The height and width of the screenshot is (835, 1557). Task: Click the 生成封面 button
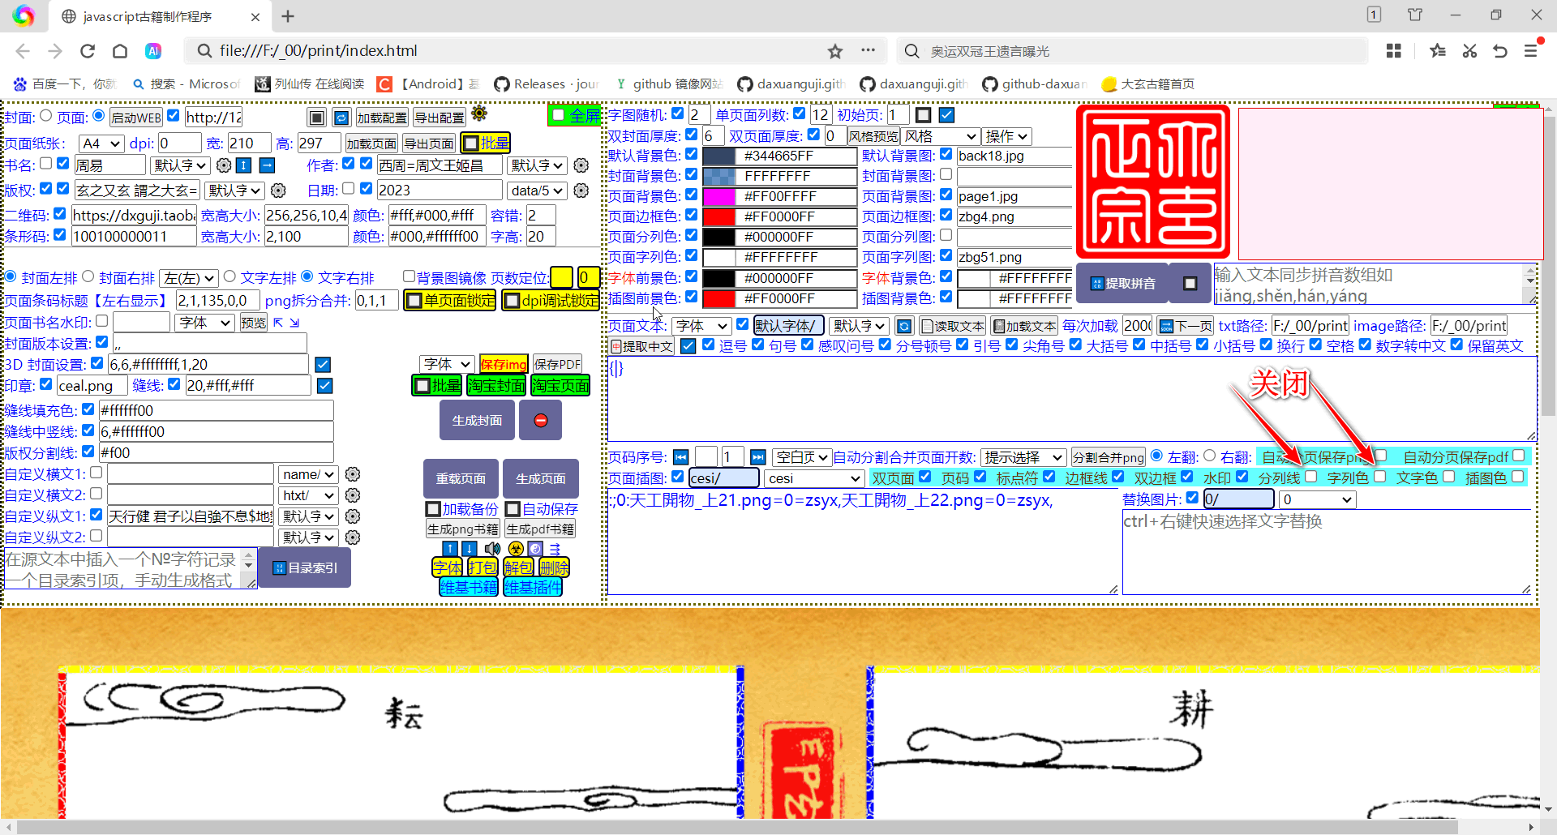(x=476, y=420)
